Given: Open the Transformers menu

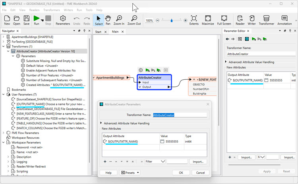Looking at the screenshot, I should [x=52, y=10].
